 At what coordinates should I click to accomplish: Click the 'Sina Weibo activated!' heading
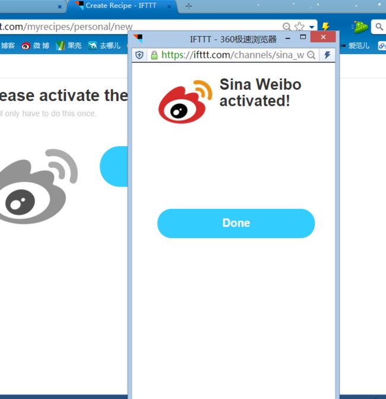point(260,93)
